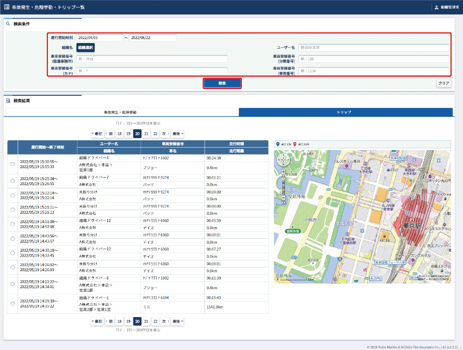
Task: Click the magnifier icon beside 検索条件
Action: [x=8, y=24]
